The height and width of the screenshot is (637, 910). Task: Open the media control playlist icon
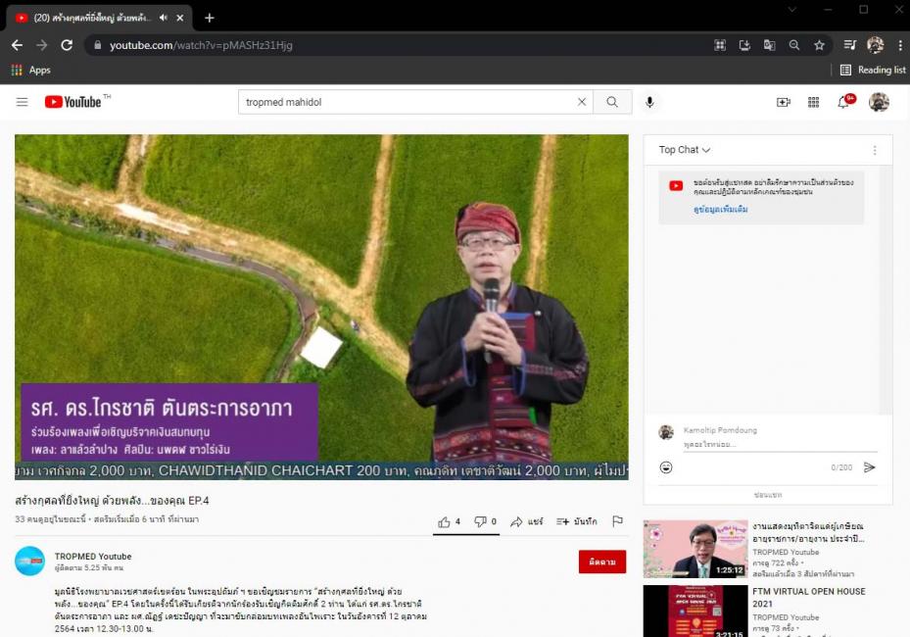[849, 45]
